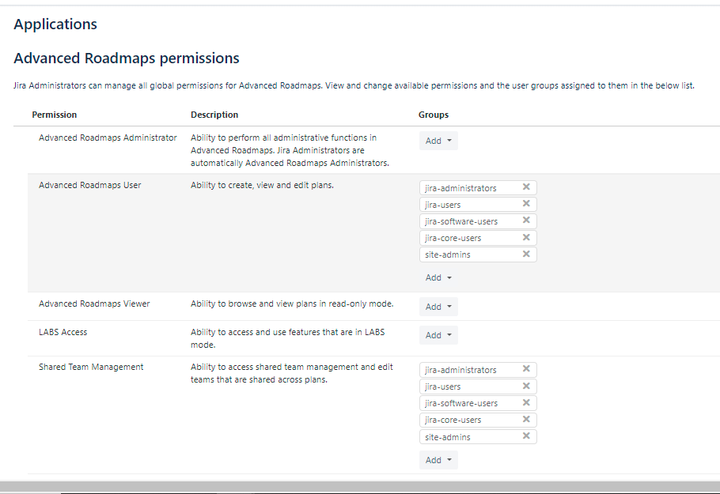Select the Advanced Roadmaps Viewer permission name
This screenshot has width=720, height=494.
[x=94, y=304]
